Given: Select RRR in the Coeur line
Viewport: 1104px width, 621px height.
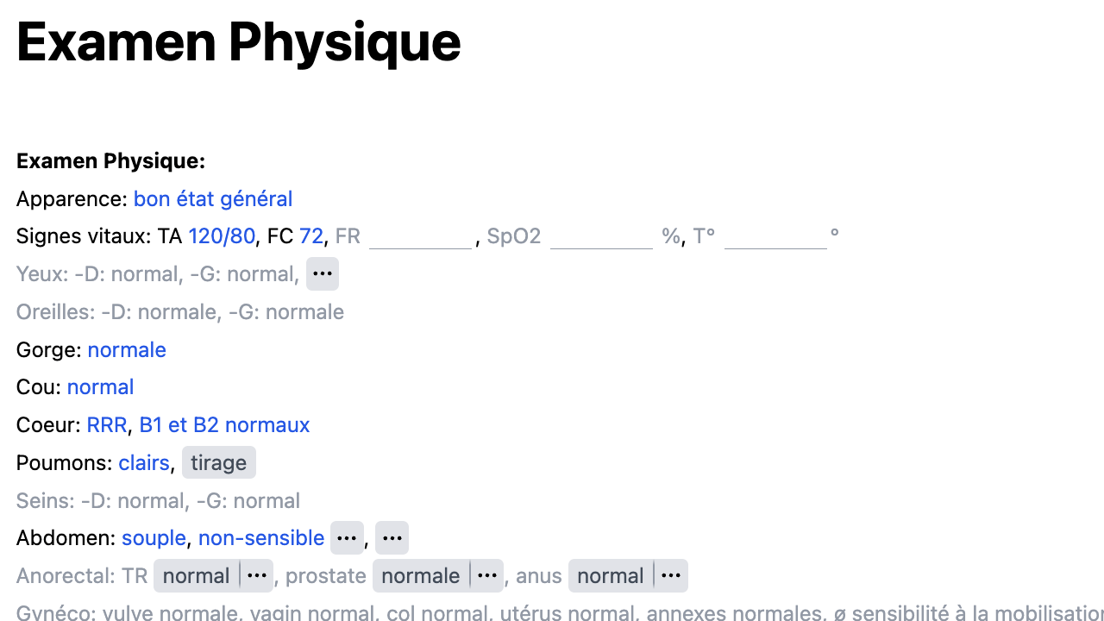Looking at the screenshot, I should pyautogui.click(x=106, y=424).
